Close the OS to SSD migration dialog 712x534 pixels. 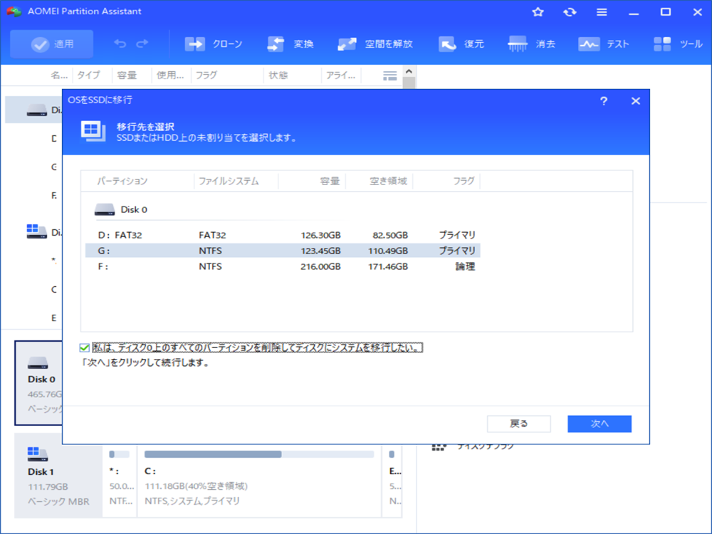636,101
